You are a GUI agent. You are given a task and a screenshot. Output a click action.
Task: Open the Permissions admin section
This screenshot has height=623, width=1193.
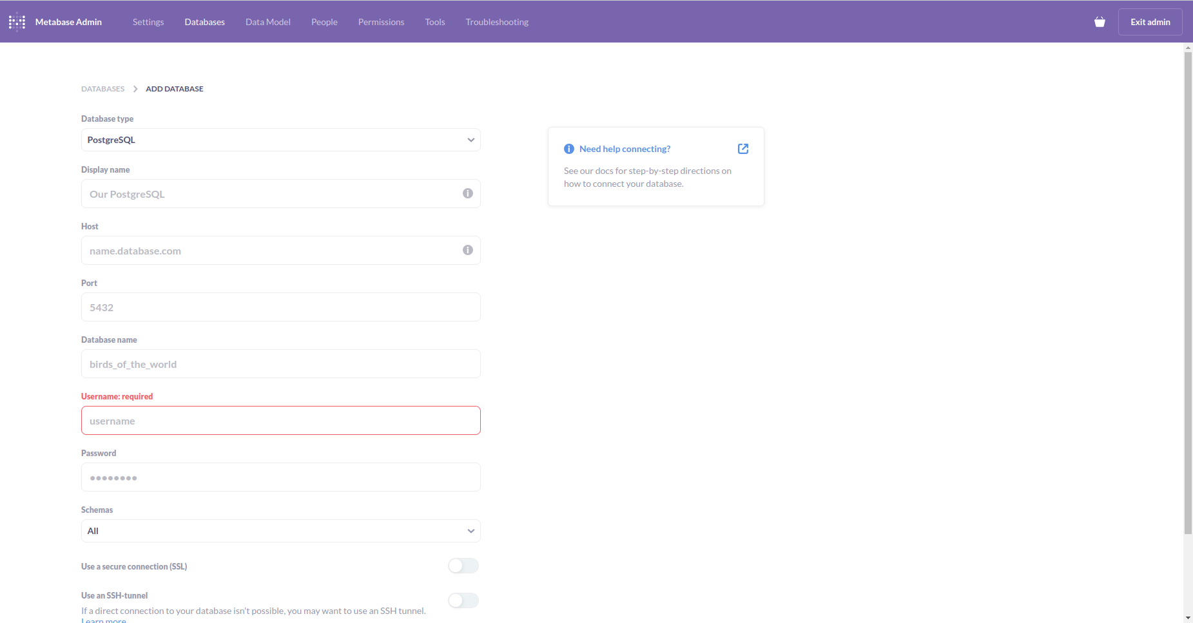(381, 21)
